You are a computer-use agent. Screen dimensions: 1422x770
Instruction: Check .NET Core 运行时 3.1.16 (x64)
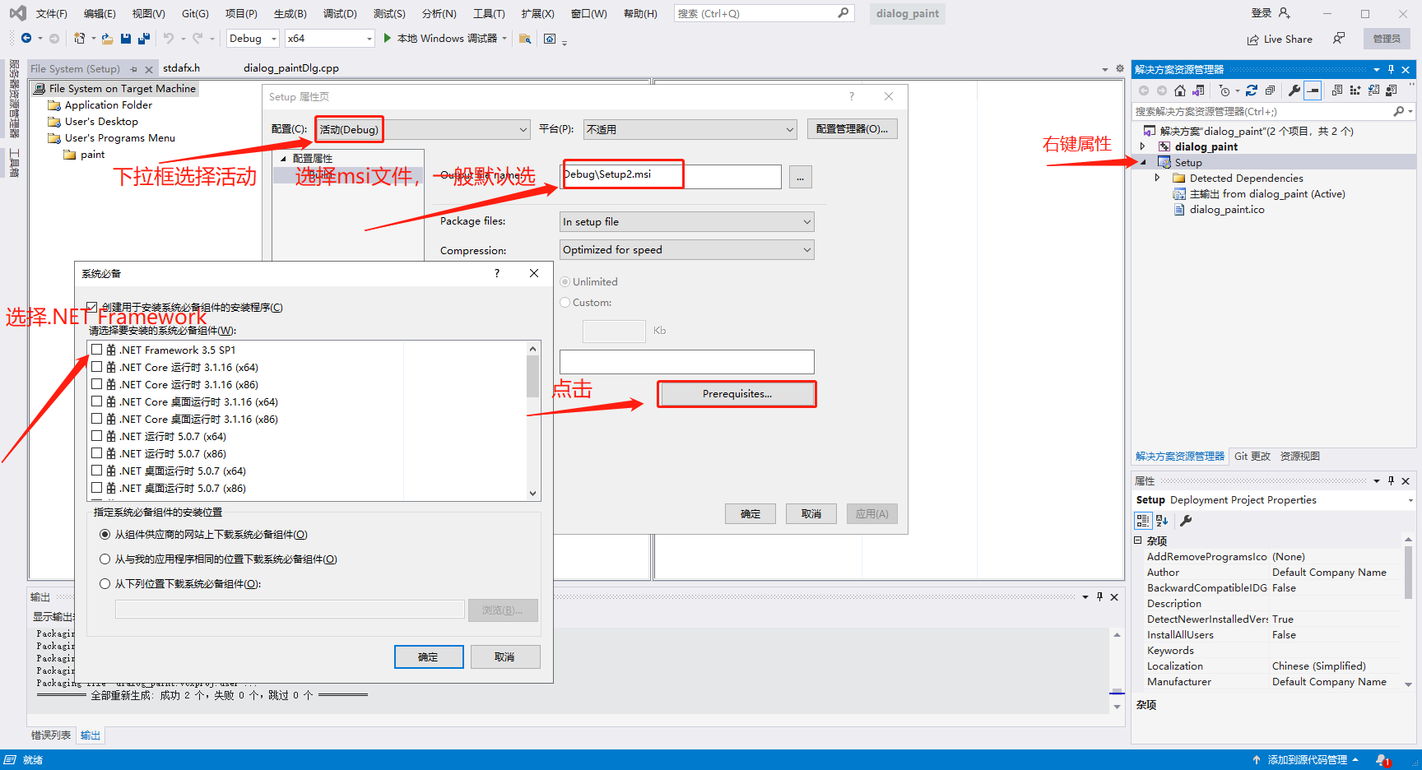[x=97, y=367]
